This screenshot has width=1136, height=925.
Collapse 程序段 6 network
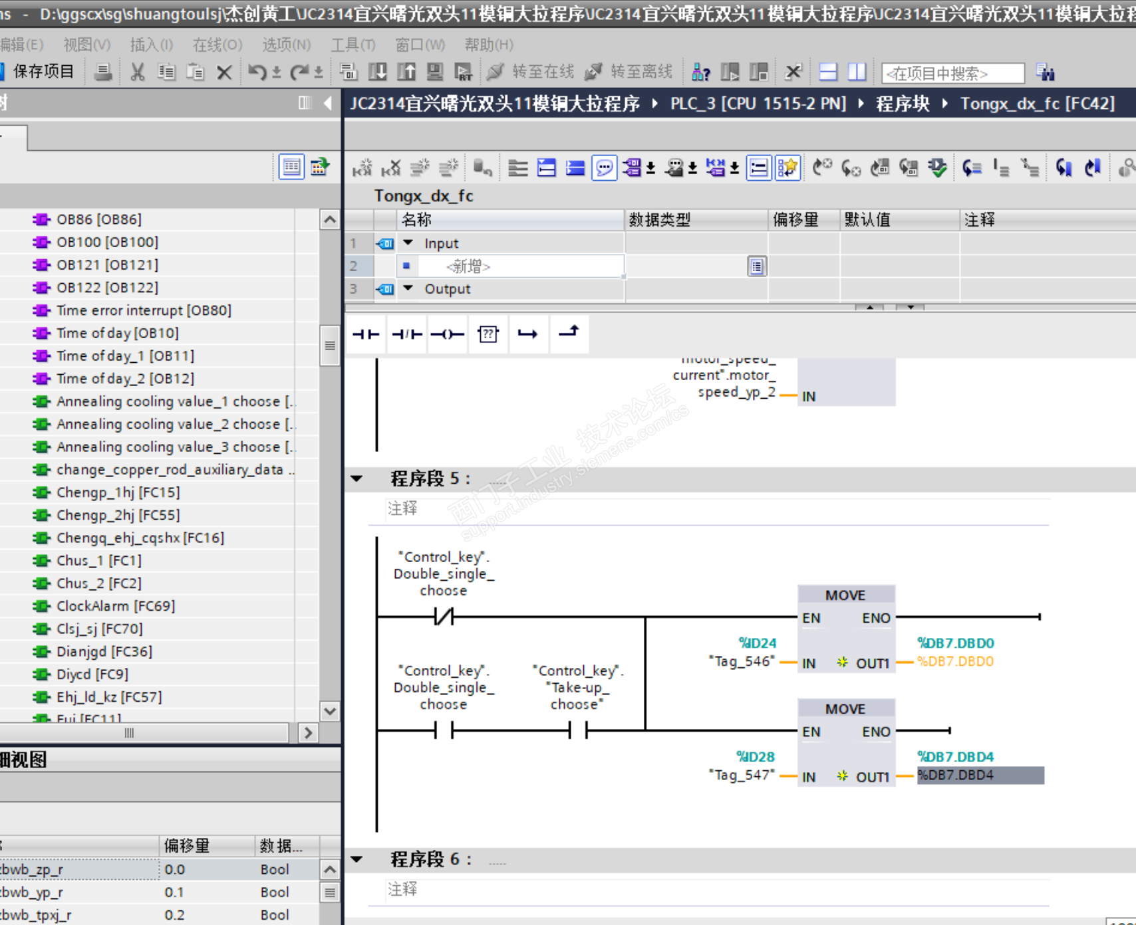(x=357, y=859)
